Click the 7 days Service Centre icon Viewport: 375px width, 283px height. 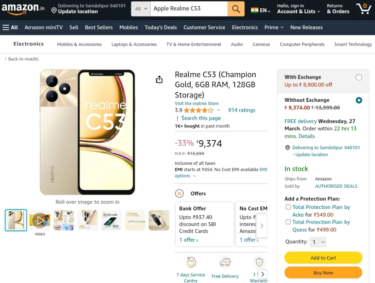190,262
